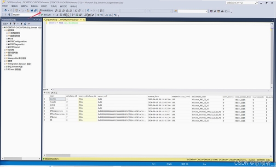Switch to the 结果 (Results) tab

[x=47, y=93]
